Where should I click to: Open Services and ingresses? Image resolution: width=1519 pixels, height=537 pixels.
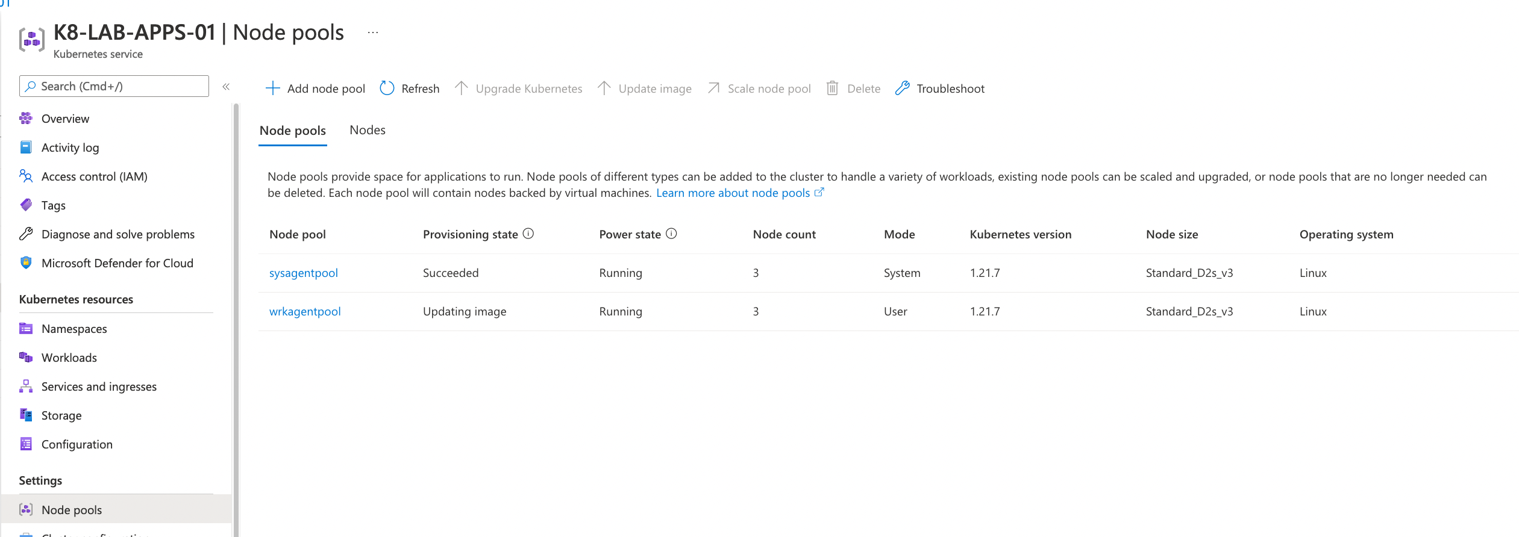99,386
